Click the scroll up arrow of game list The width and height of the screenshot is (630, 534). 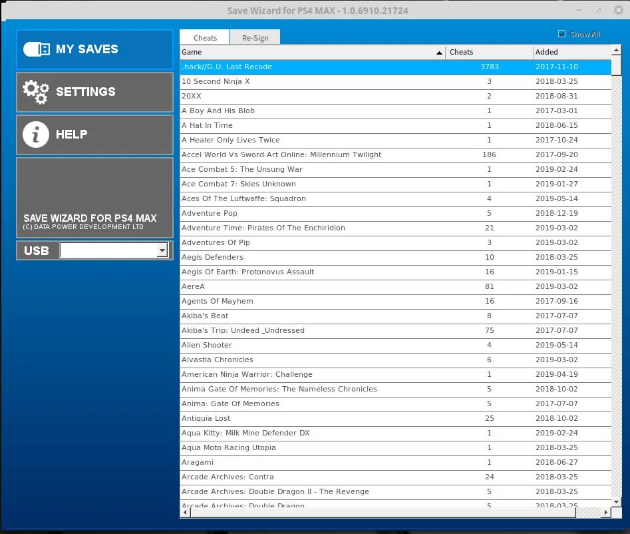click(616, 50)
